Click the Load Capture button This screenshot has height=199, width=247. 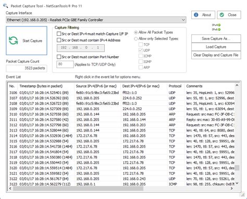click(216, 47)
